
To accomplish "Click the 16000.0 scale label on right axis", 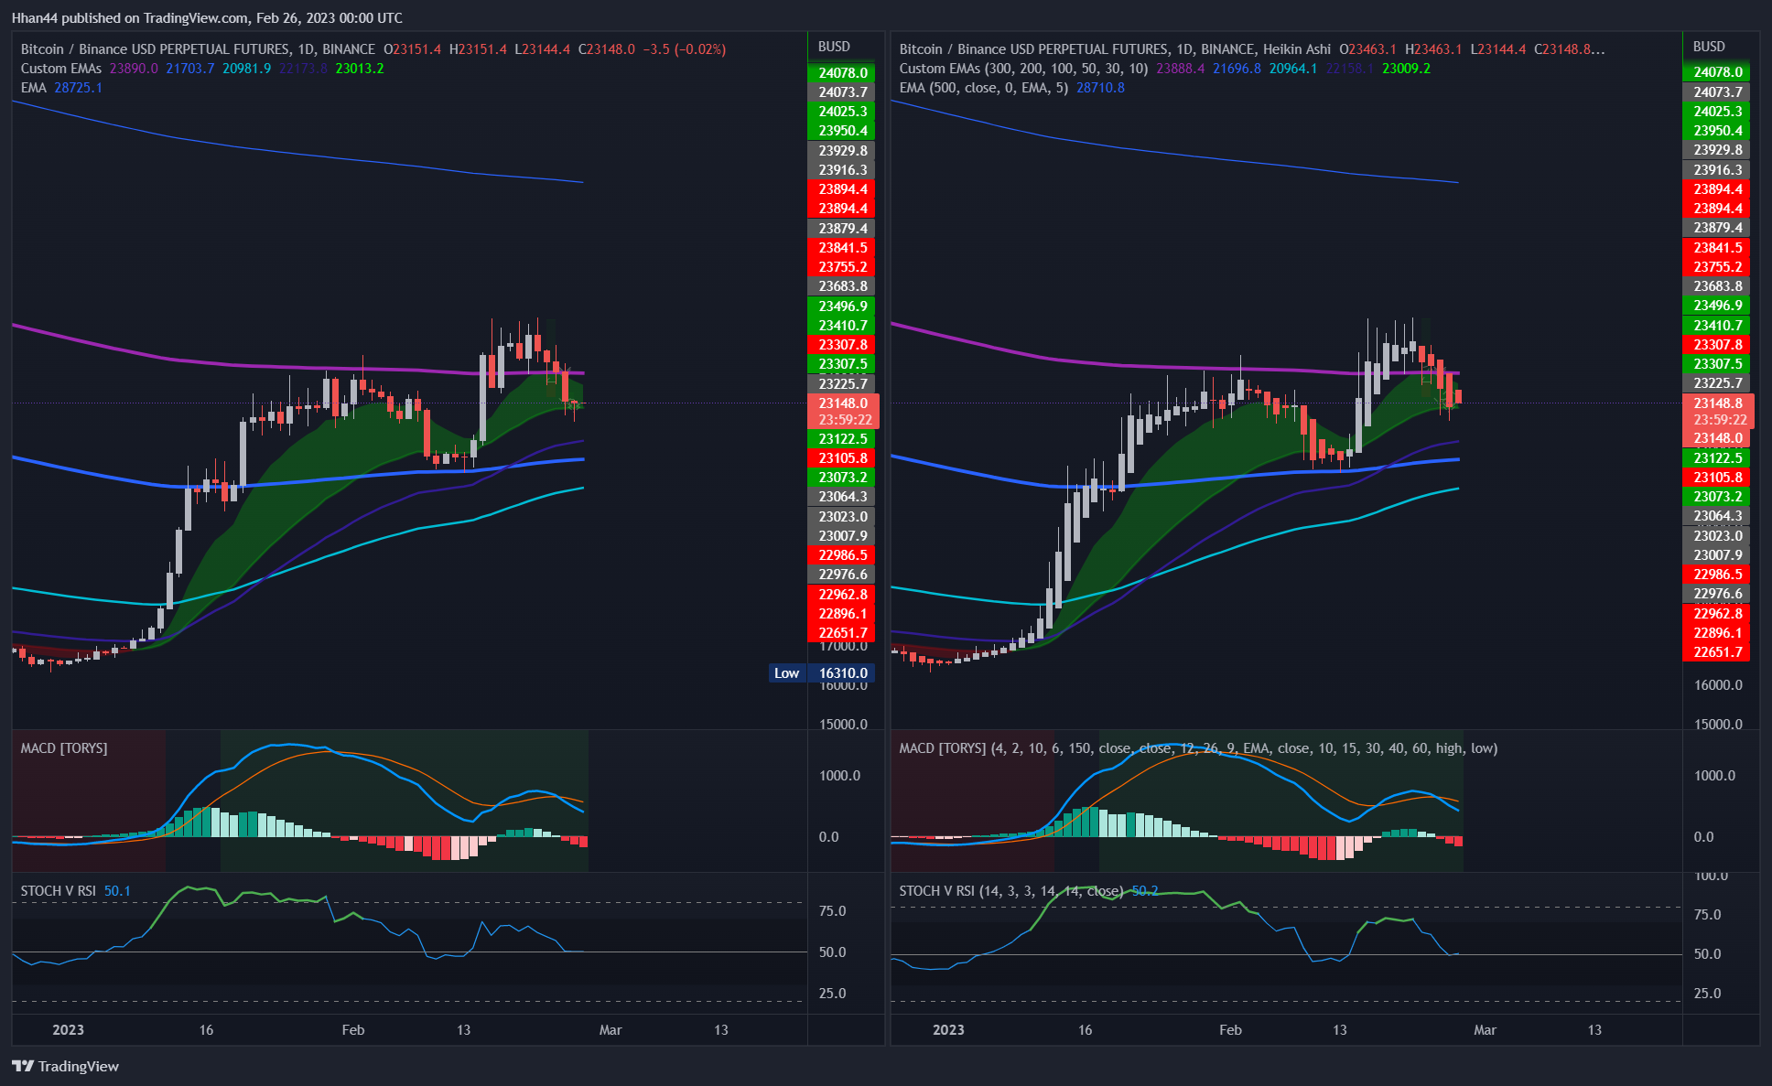I will pos(1718,685).
